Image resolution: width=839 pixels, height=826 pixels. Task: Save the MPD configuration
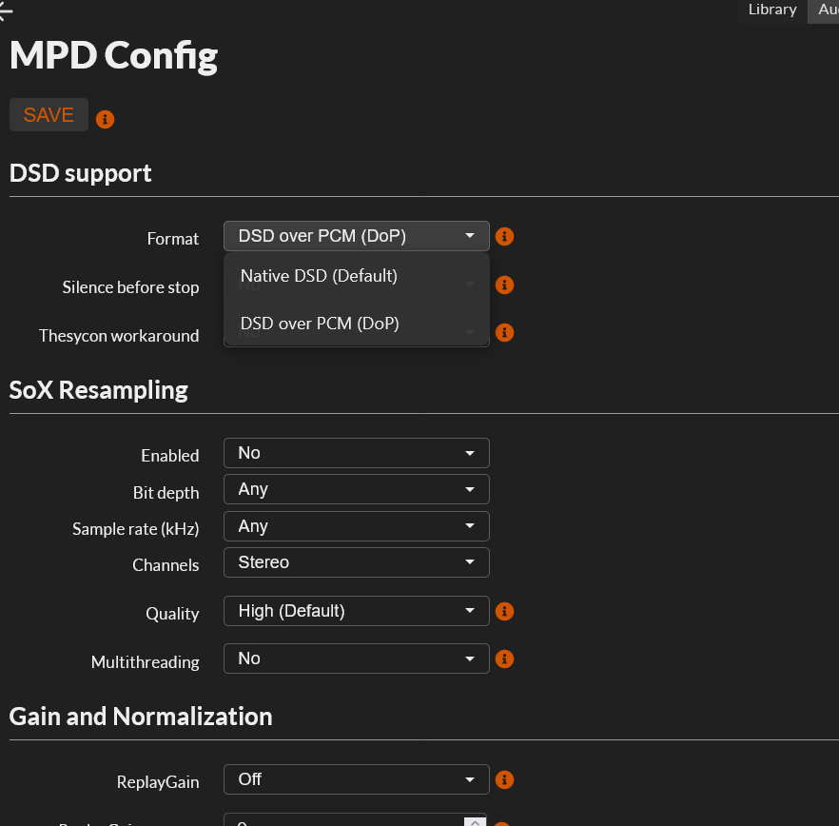(x=49, y=114)
